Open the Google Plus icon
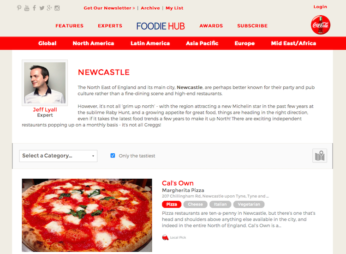The height and width of the screenshot is (254, 346). pyautogui.click(x=49, y=8)
